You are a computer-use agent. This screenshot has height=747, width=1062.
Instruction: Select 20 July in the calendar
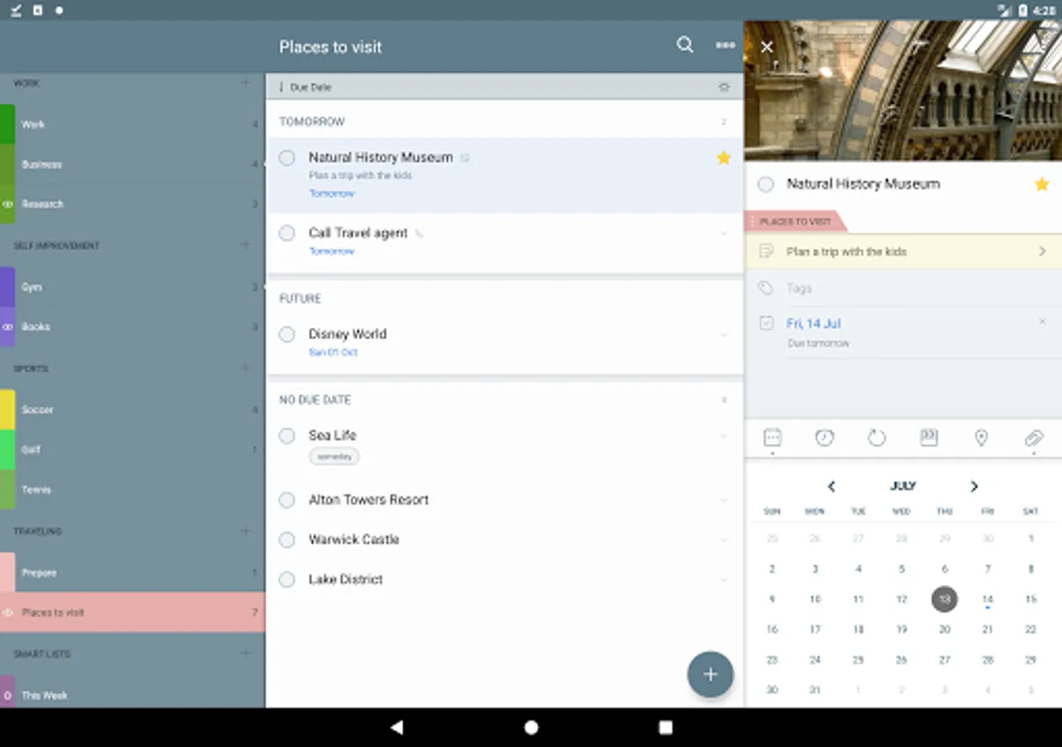(x=944, y=630)
